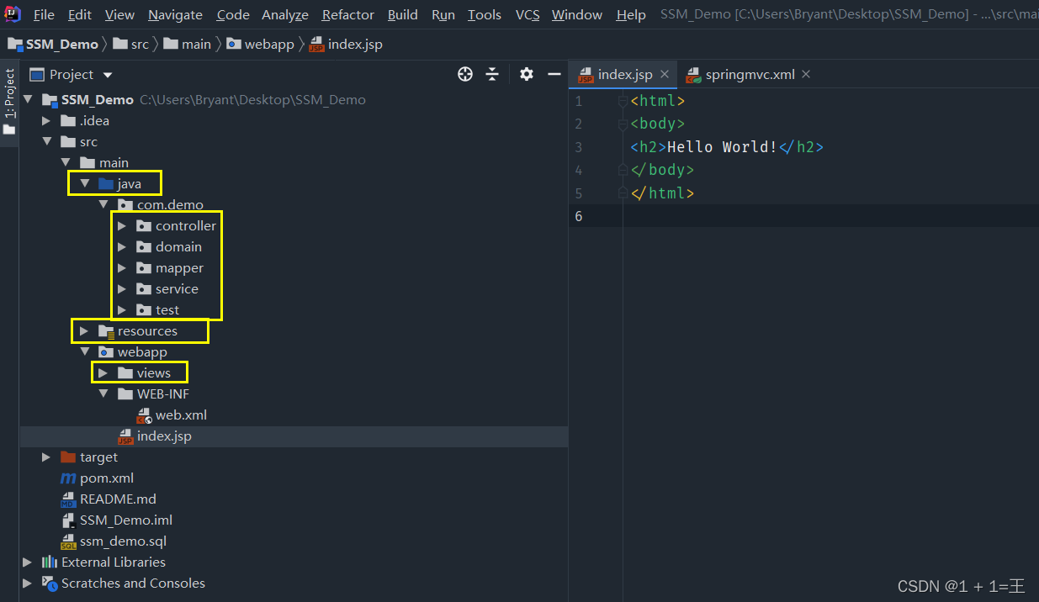Hide the Project panel with minus icon
The width and height of the screenshot is (1039, 602).
pos(554,74)
